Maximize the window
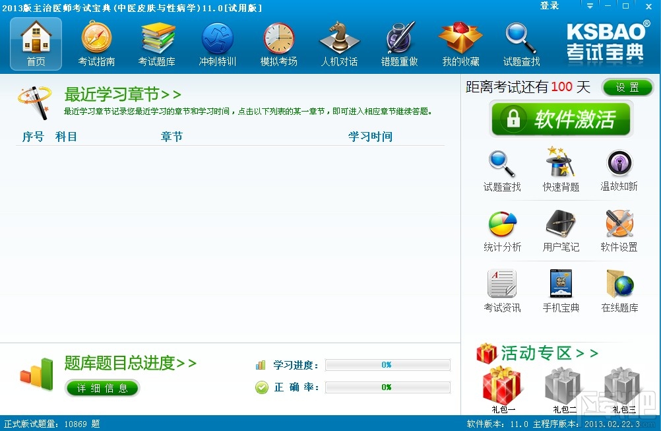The height and width of the screenshot is (431, 661). pyautogui.click(x=625, y=6)
